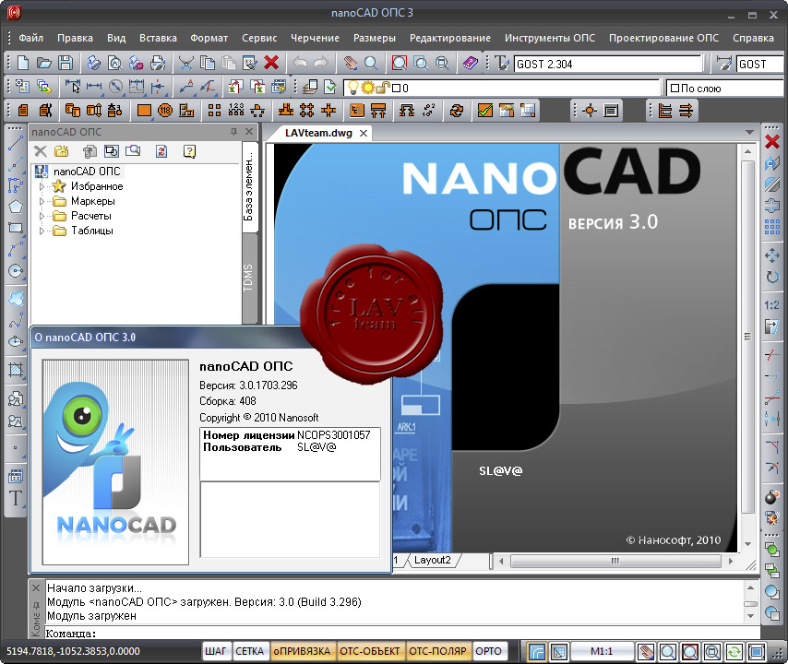Toggle ШАГ snap step mode
Image resolution: width=788 pixels, height=664 pixels.
(x=216, y=651)
